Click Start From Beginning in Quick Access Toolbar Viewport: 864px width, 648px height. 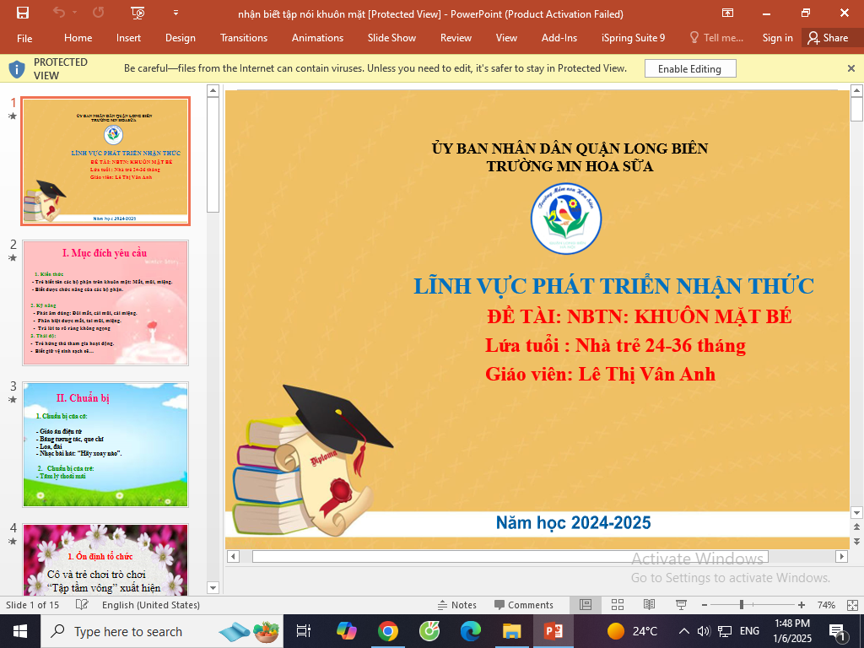138,13
